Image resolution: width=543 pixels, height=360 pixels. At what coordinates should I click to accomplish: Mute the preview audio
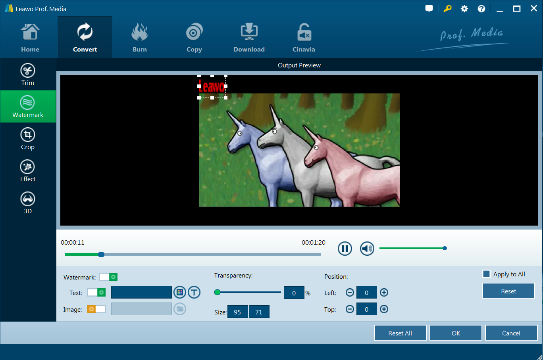[367, 249]
